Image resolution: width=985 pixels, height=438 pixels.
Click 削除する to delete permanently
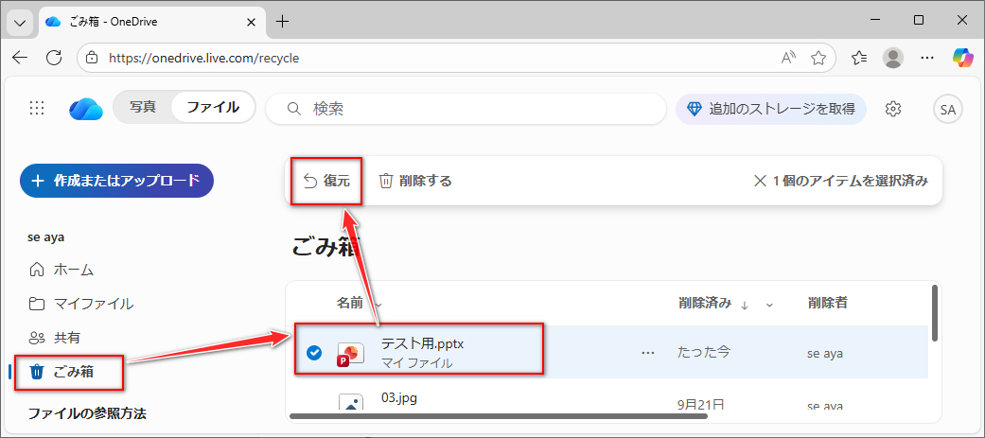pos(415,181)
